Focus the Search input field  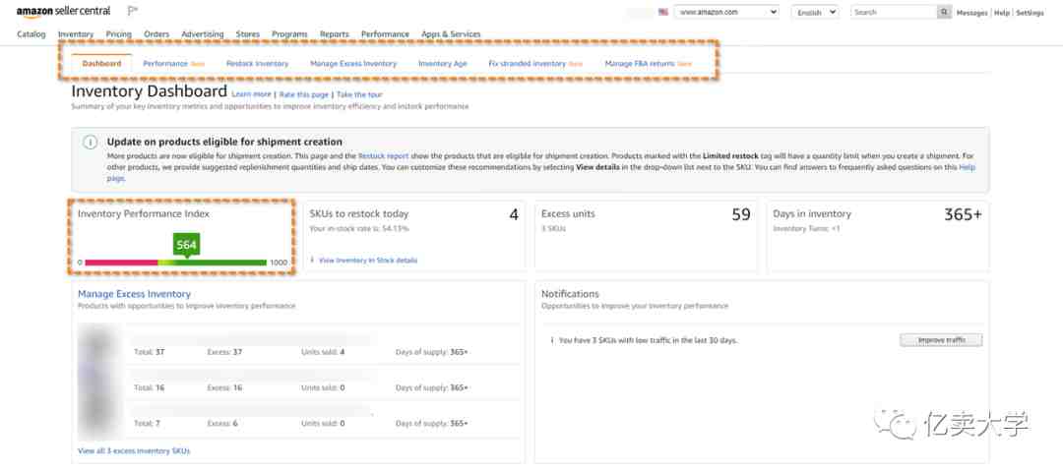894,12
